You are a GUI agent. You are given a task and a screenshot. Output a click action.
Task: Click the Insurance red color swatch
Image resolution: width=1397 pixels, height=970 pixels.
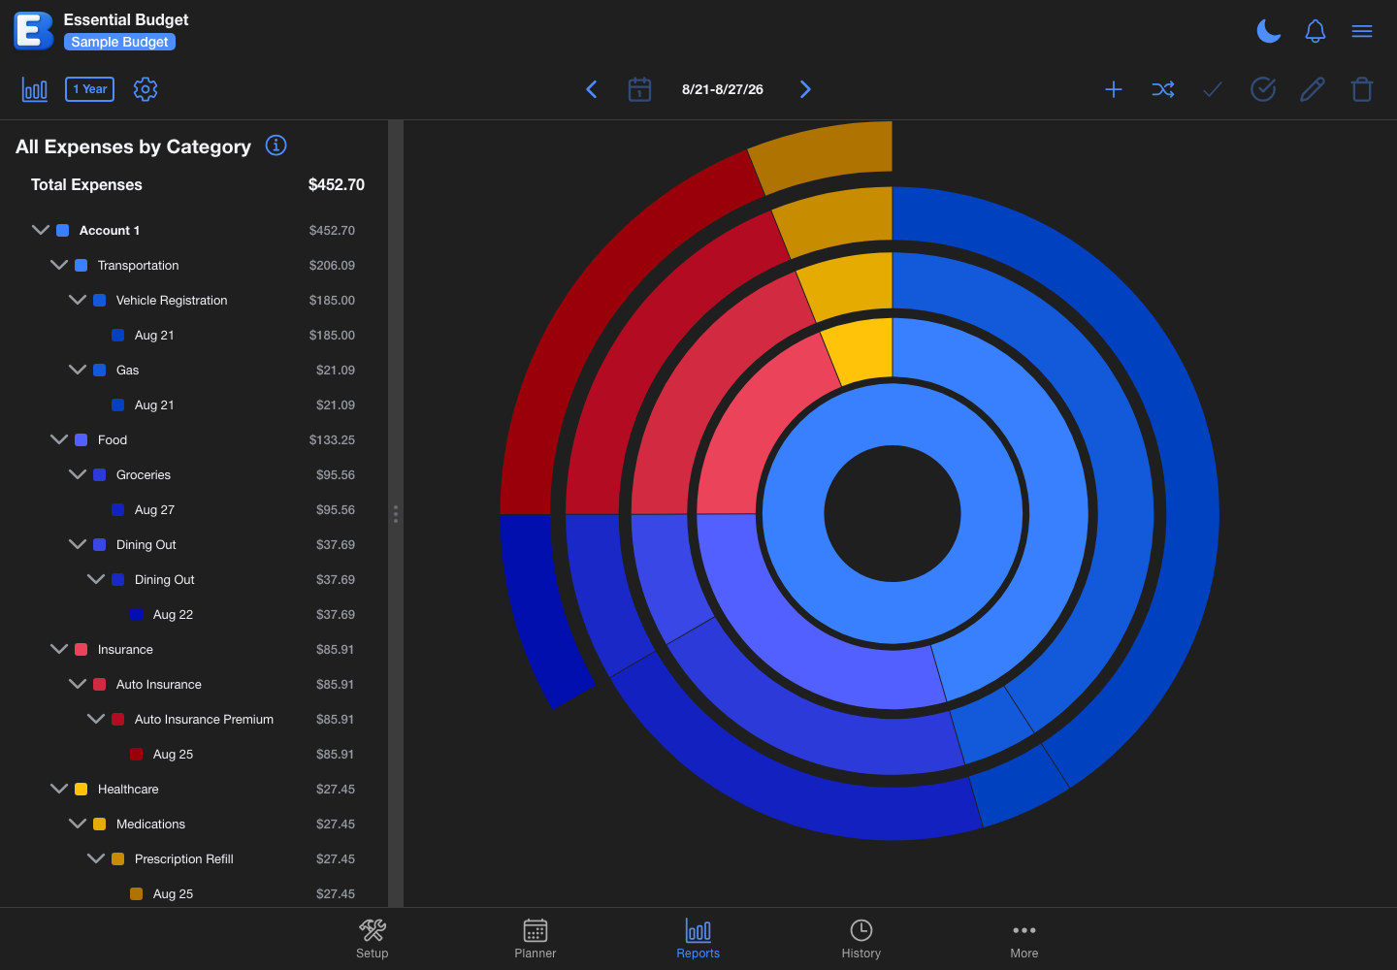(81, 649)
